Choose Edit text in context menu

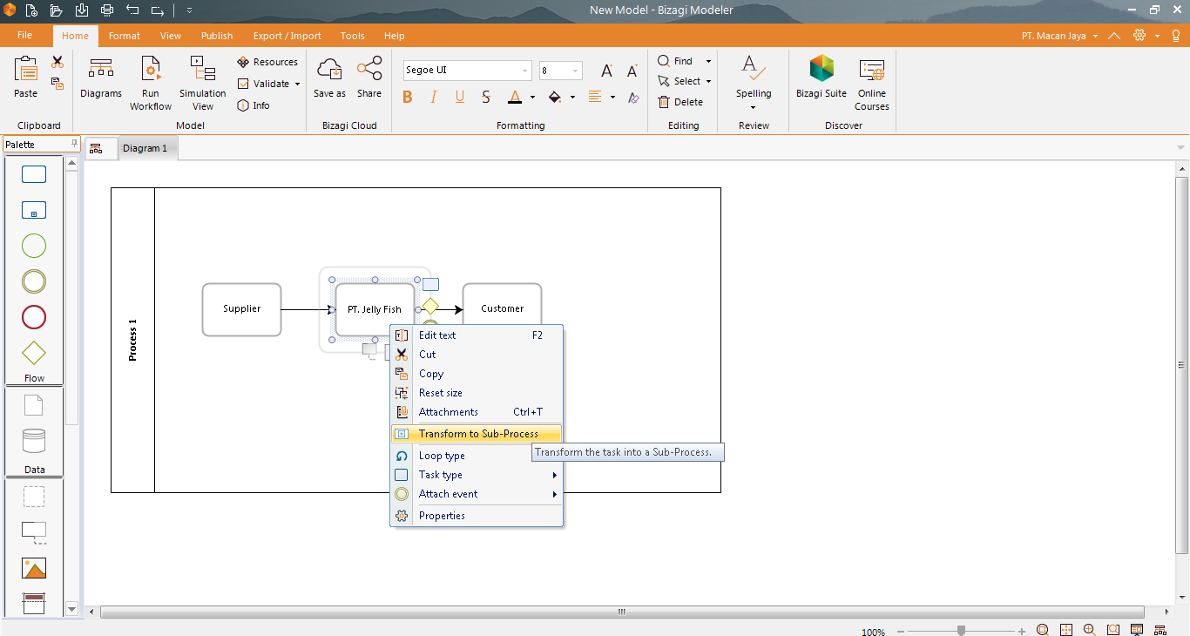point(477,335)
